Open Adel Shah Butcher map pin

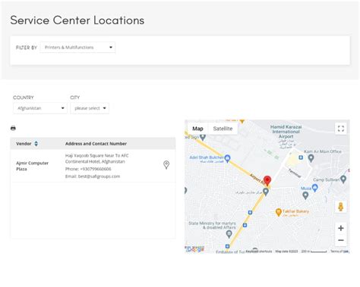pos(228,158)
